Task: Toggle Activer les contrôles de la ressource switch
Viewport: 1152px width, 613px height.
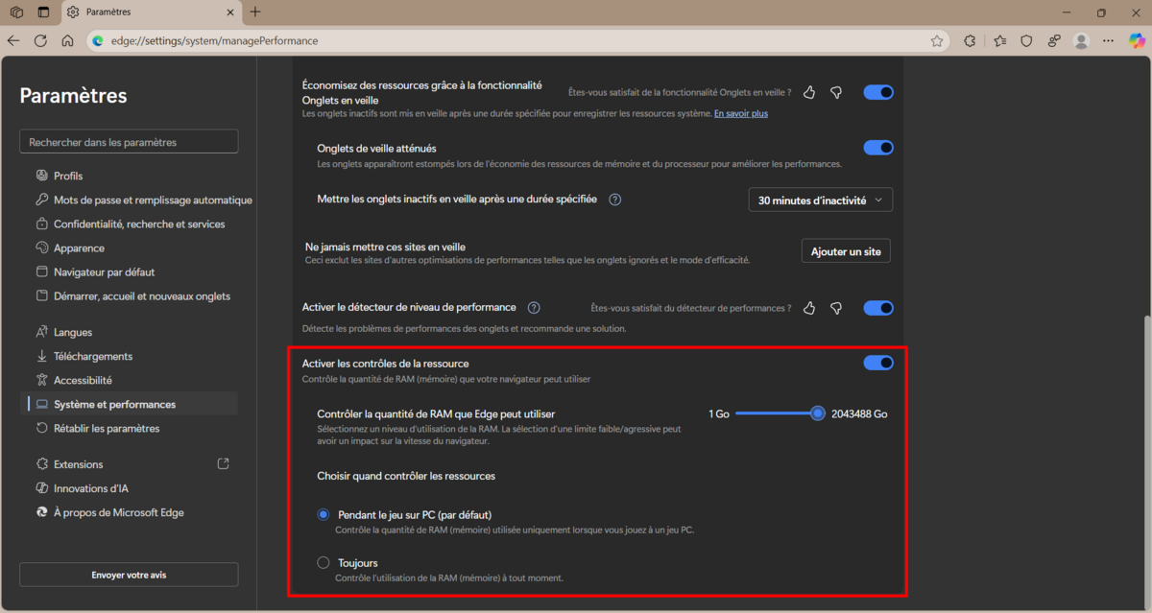Action: tap(878, 363)
